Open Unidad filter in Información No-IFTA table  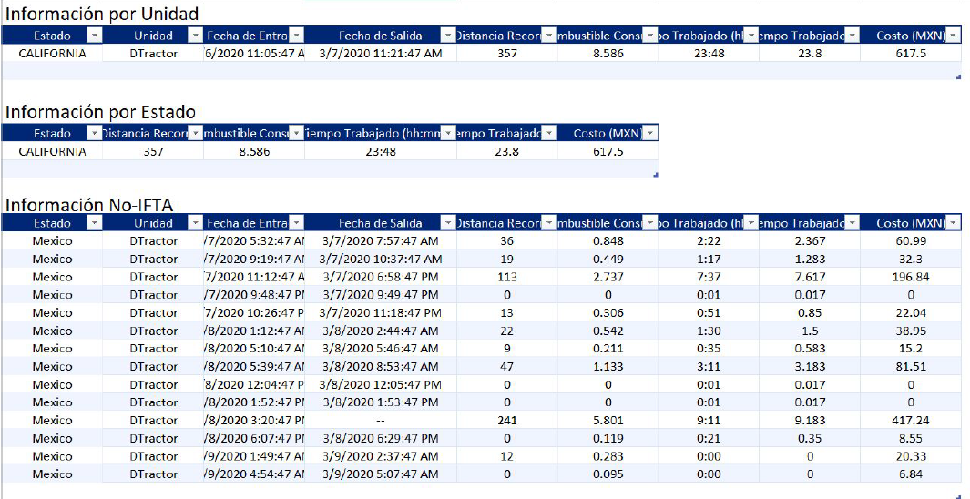coord(194,222)
